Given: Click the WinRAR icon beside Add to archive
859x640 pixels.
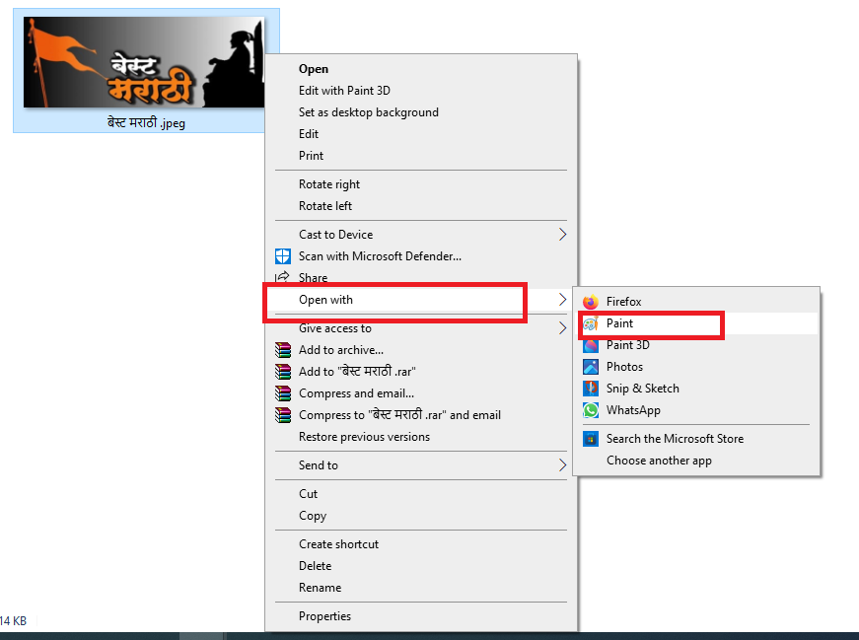Looking at the screenshot, I should click(283, 350).
